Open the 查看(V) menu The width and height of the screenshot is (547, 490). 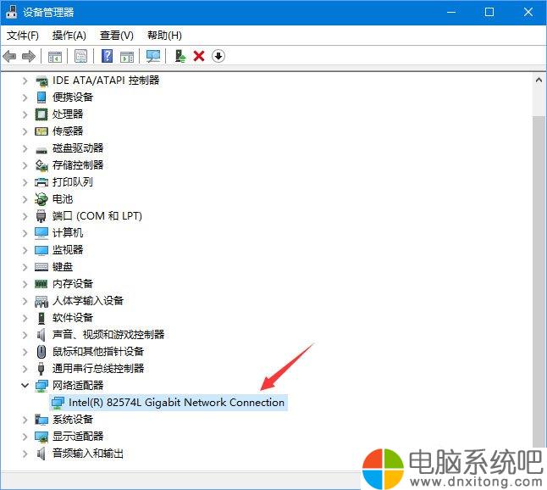tap(117, 36)
